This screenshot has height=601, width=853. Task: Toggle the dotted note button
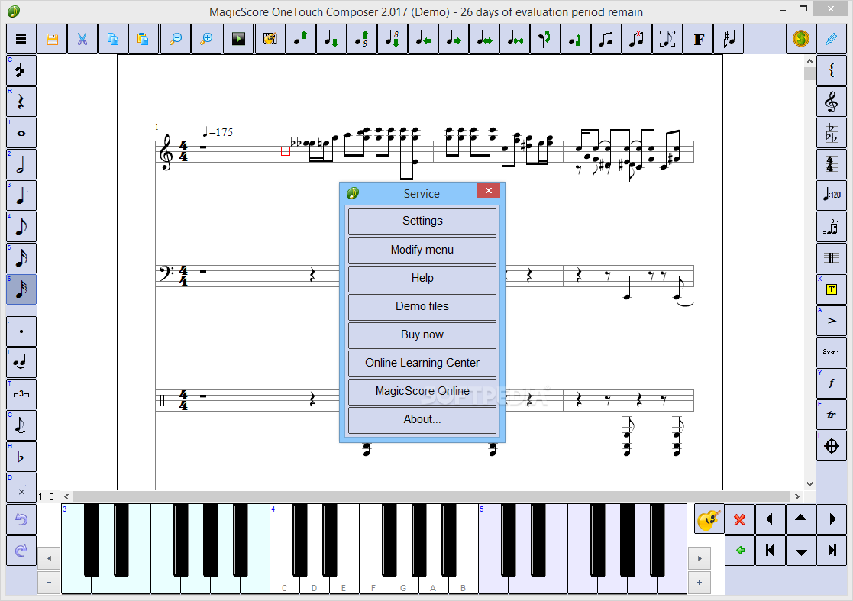coord(21,331)
